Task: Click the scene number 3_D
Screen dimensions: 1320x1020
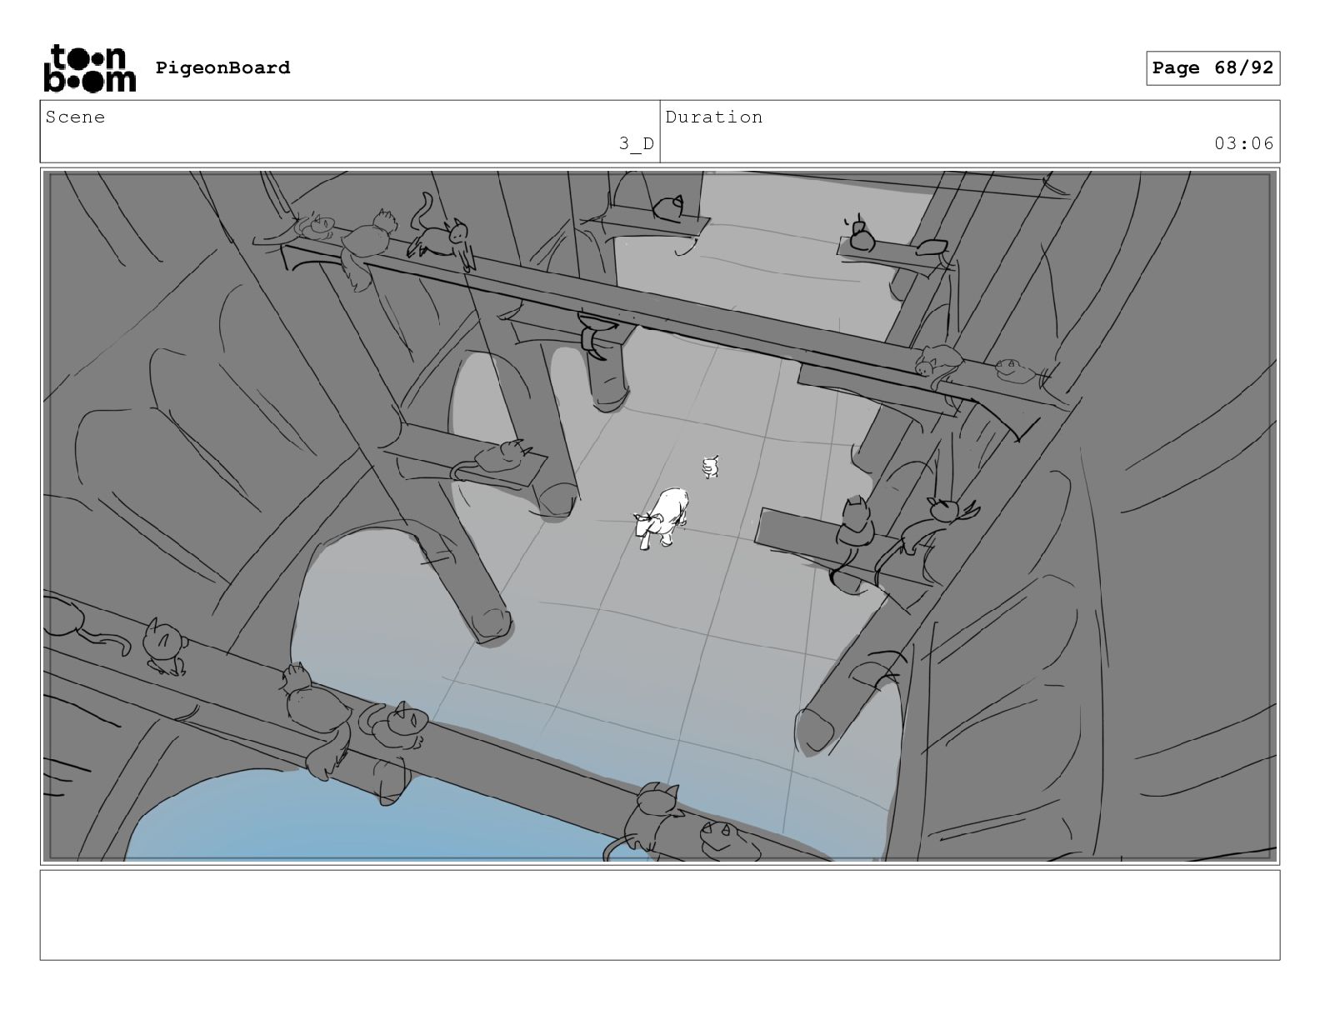Action: pyautogui.click(x=636, y=143)
